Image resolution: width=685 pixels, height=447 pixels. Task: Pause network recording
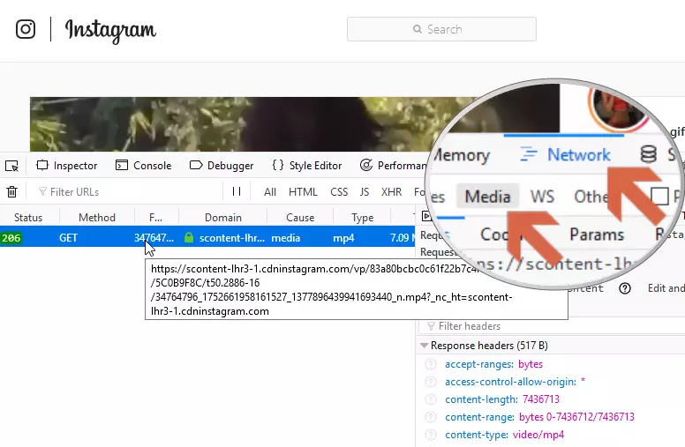coord(237,191)
